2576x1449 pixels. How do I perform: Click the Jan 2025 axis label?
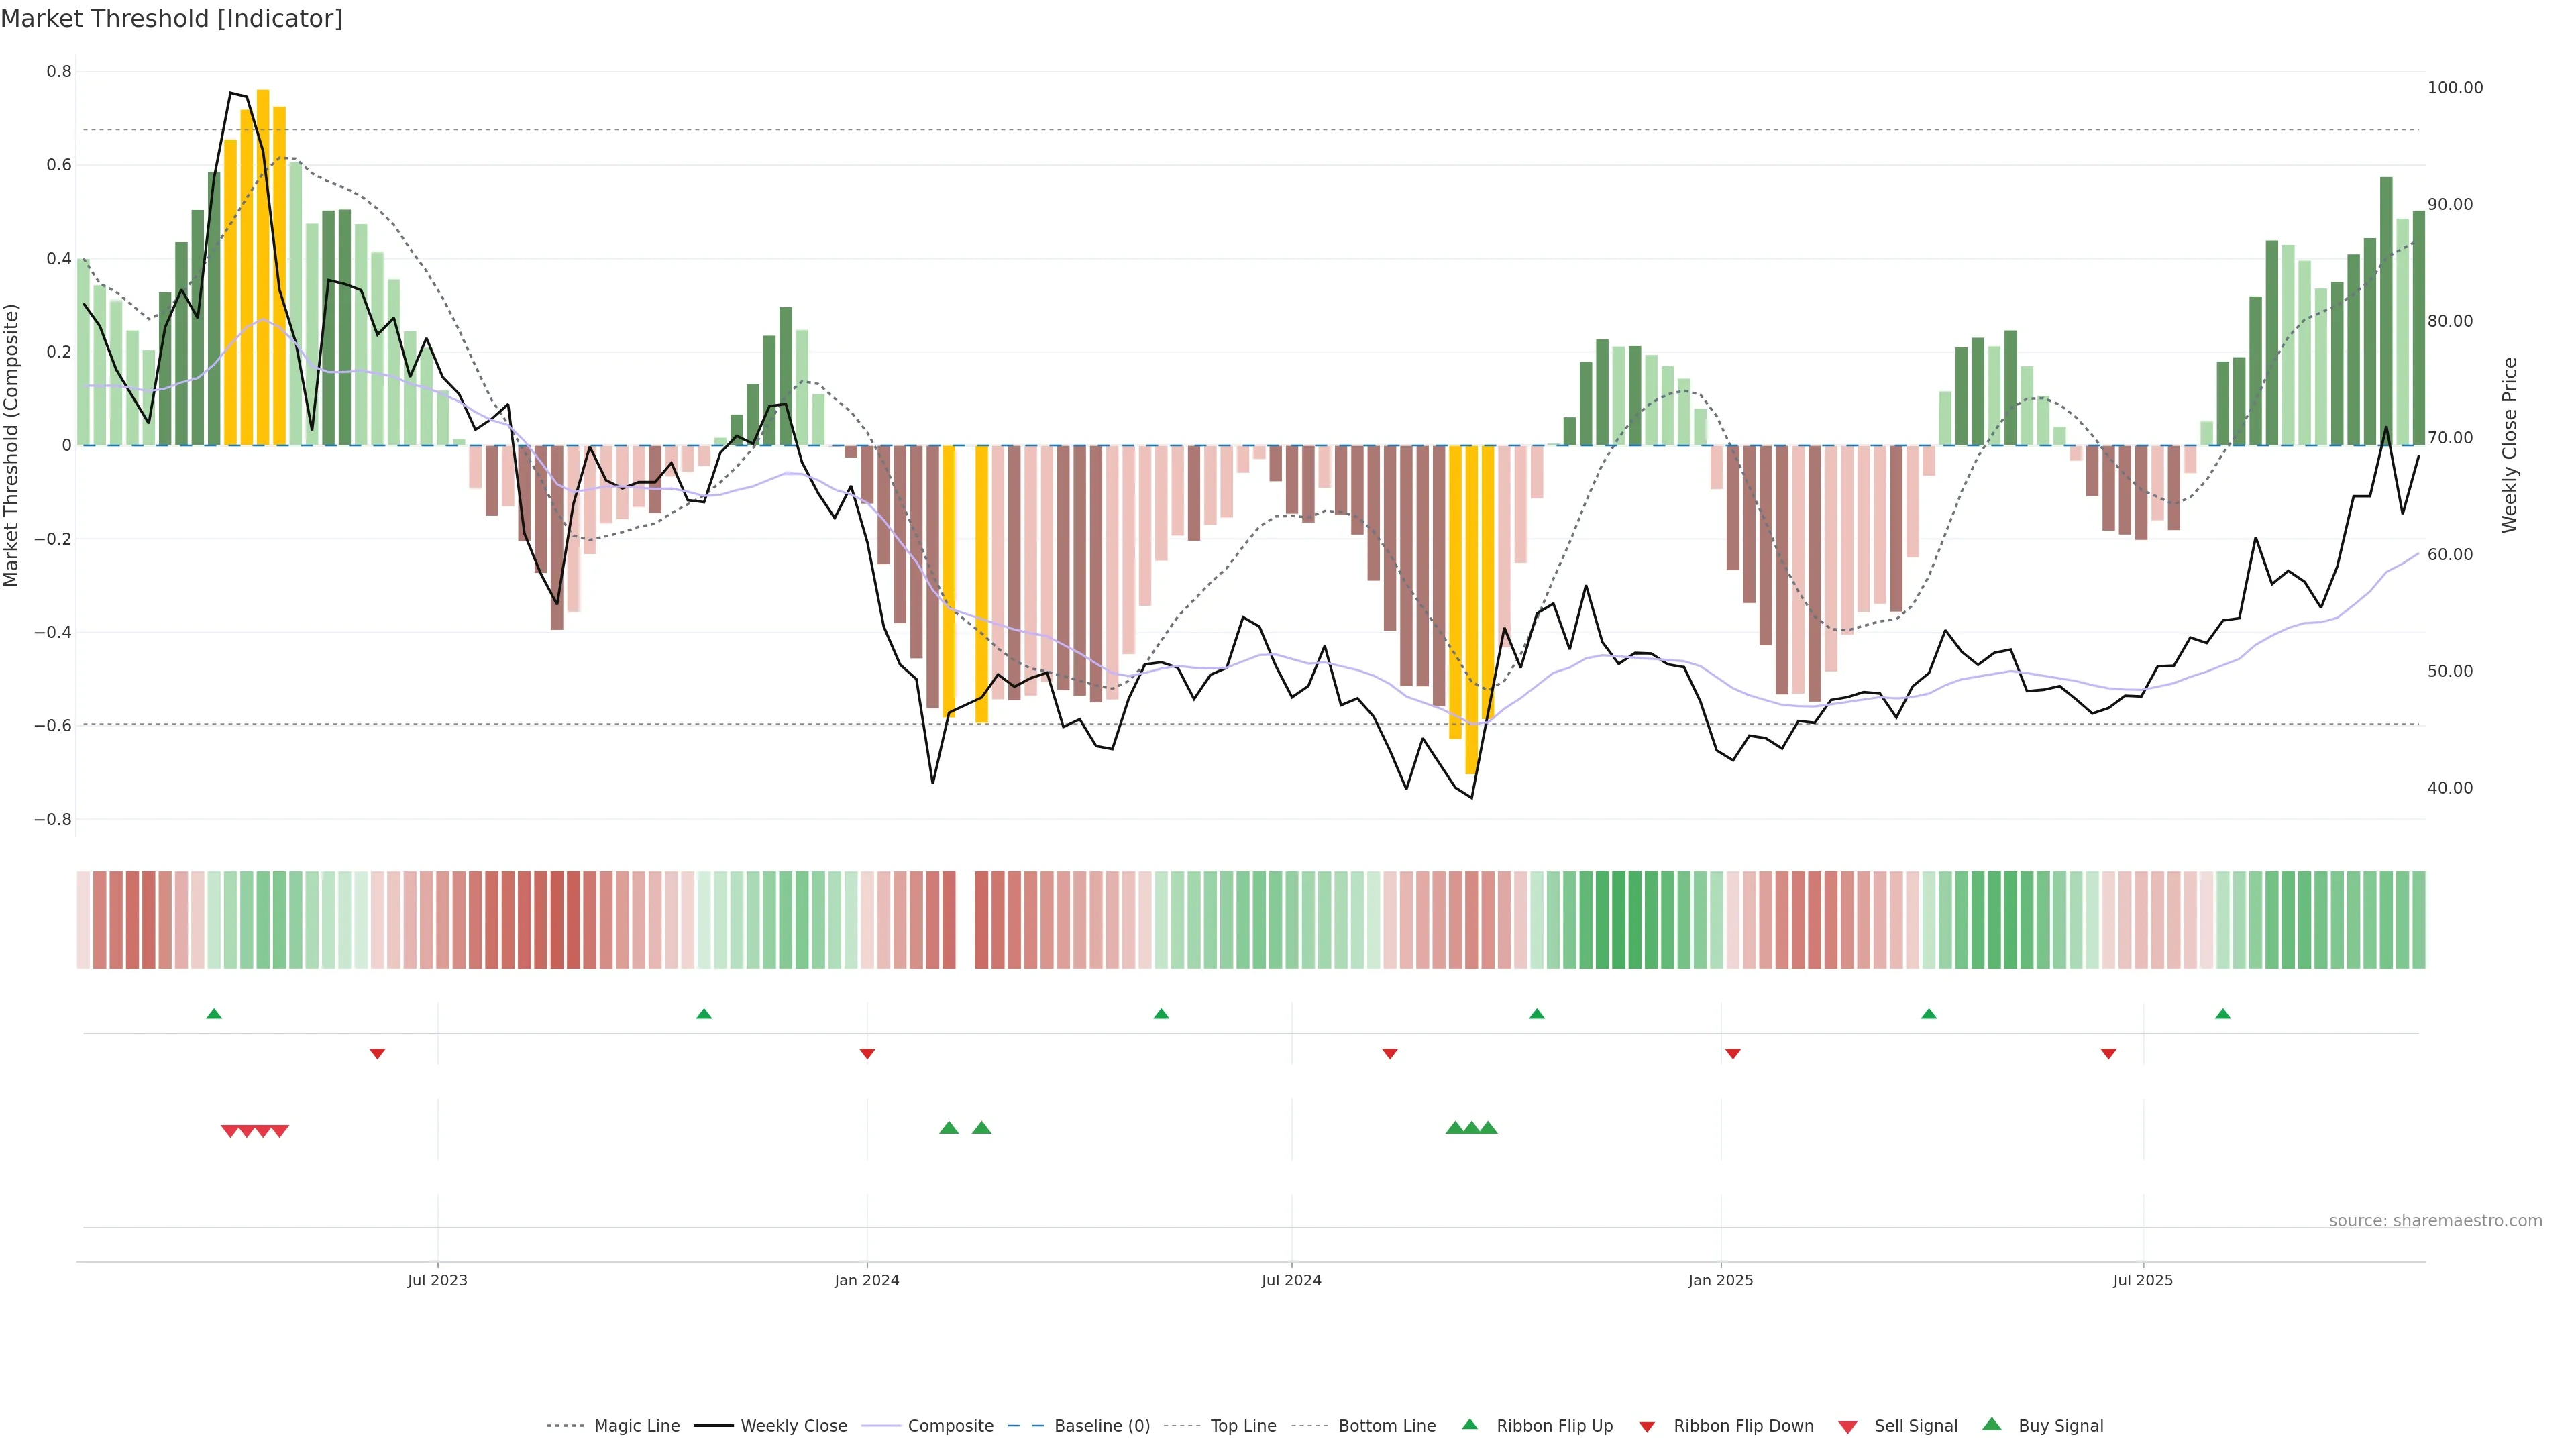(1720, 1280)
